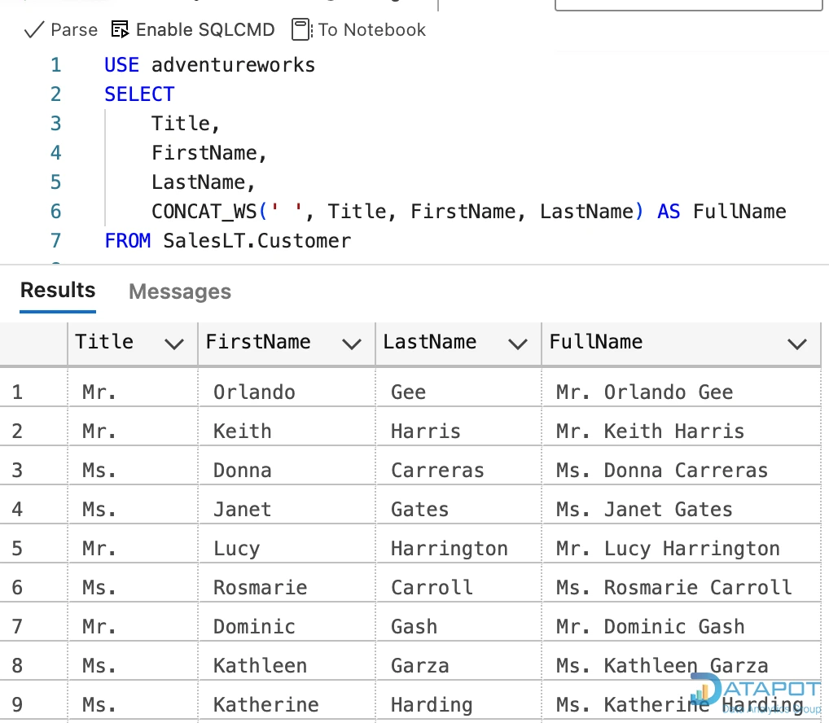
Task: Click the To Notebook icon
Action: tap(302, 29)
